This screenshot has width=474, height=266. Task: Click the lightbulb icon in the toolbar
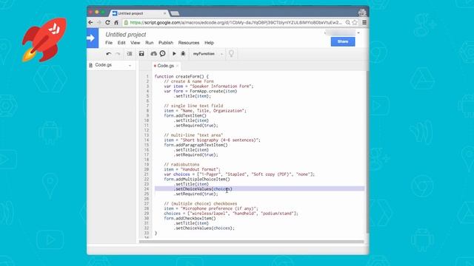231,54
